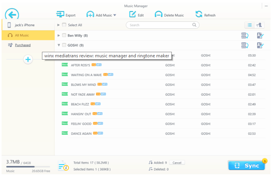The width and height of the screenshot is (273, 179).
Task: Minimize the Music Manager window
Action: pyautogui.click(x=266, y=6)
